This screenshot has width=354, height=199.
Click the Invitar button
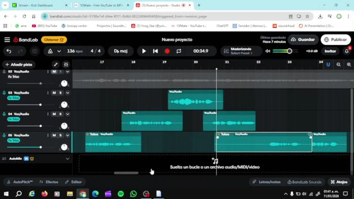click(x=330, y=51)
